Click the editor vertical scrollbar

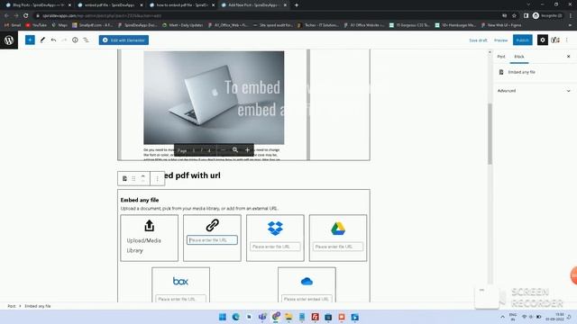pyautogui.click(x=490, y=134)
